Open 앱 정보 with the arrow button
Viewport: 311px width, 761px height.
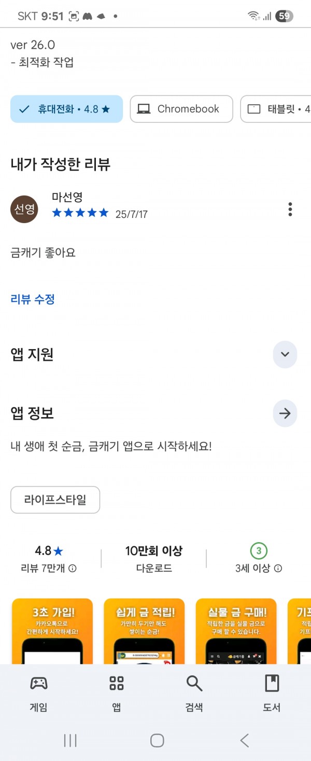[285, 413]
